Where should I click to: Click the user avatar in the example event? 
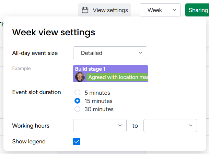[80, 77]
